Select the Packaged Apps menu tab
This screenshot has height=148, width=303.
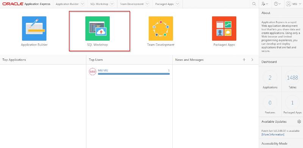[x=164, y=4]
